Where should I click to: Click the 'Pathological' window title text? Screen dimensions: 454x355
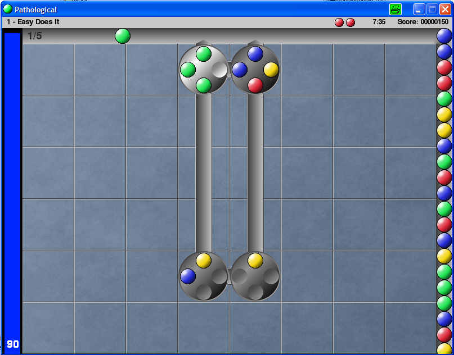pos(35,10)
